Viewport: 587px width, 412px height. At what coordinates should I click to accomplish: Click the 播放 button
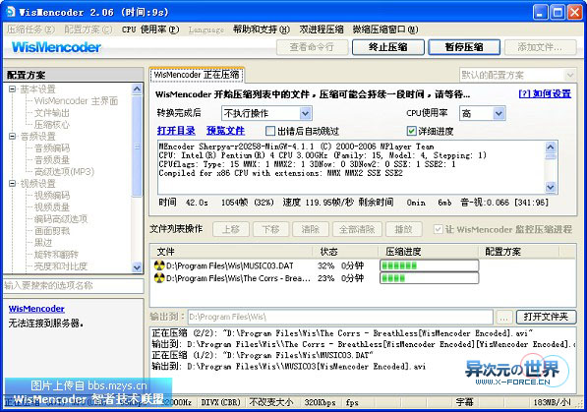[x=403, y=229]
